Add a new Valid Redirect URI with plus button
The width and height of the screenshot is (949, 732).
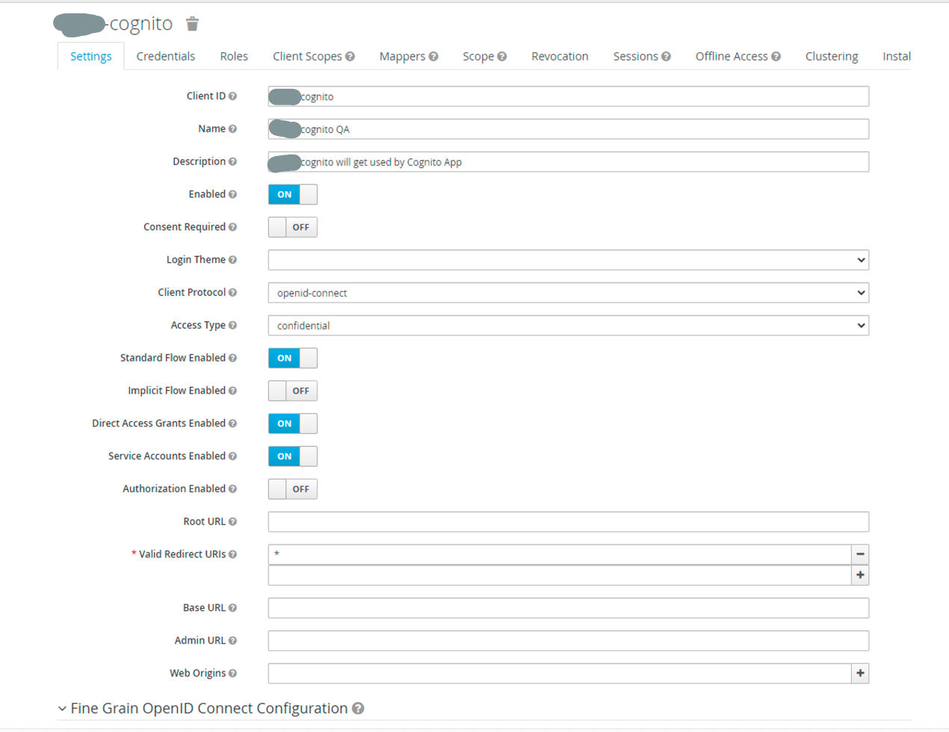[861, 575]
